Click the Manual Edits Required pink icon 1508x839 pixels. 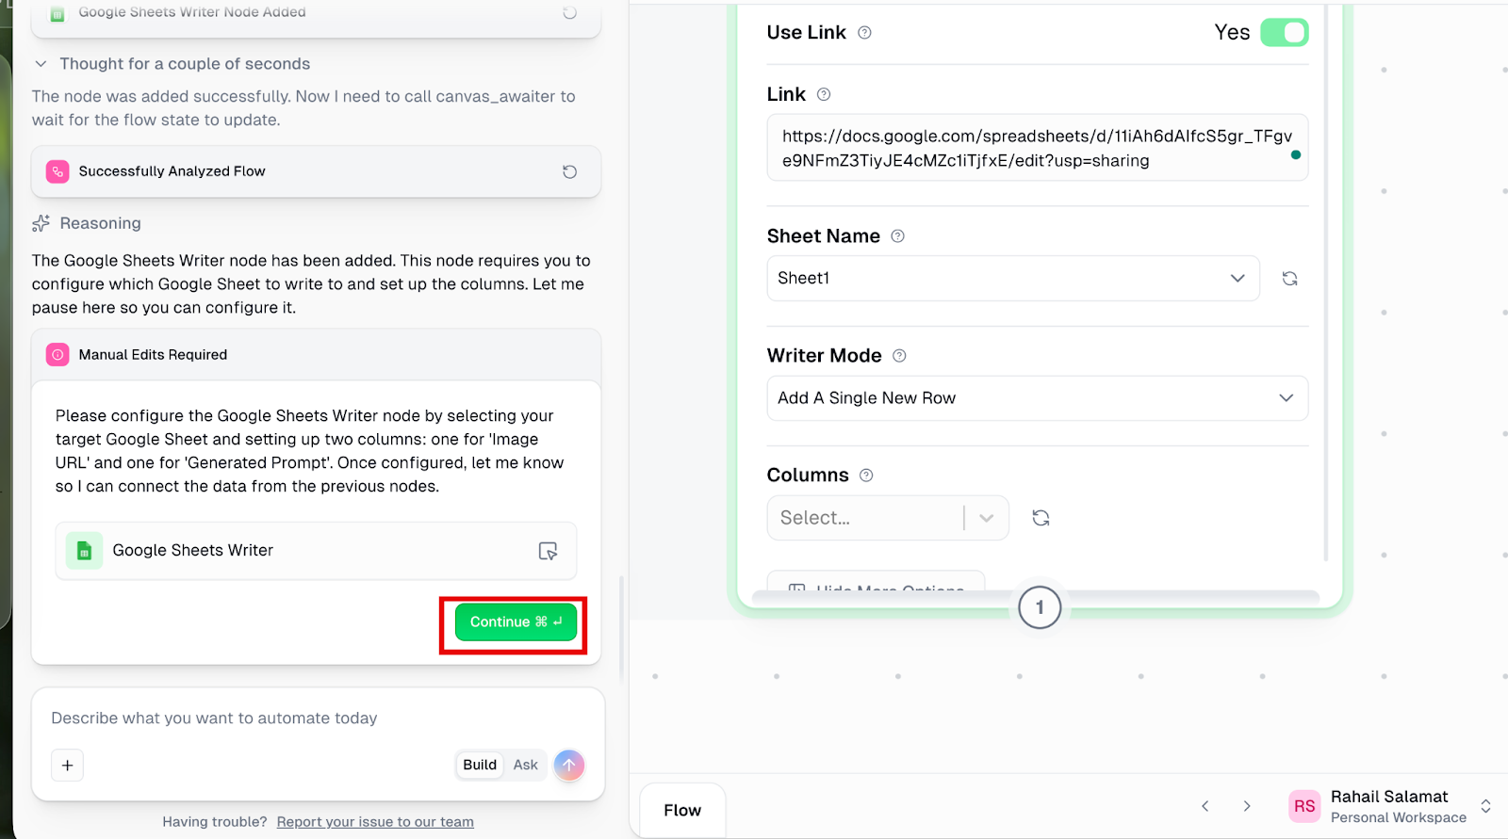point(57,355)
